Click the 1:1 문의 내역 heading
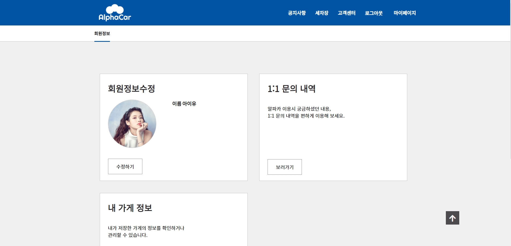The width and height of the screenshot is (511, 246). click(x=291, y=89)
